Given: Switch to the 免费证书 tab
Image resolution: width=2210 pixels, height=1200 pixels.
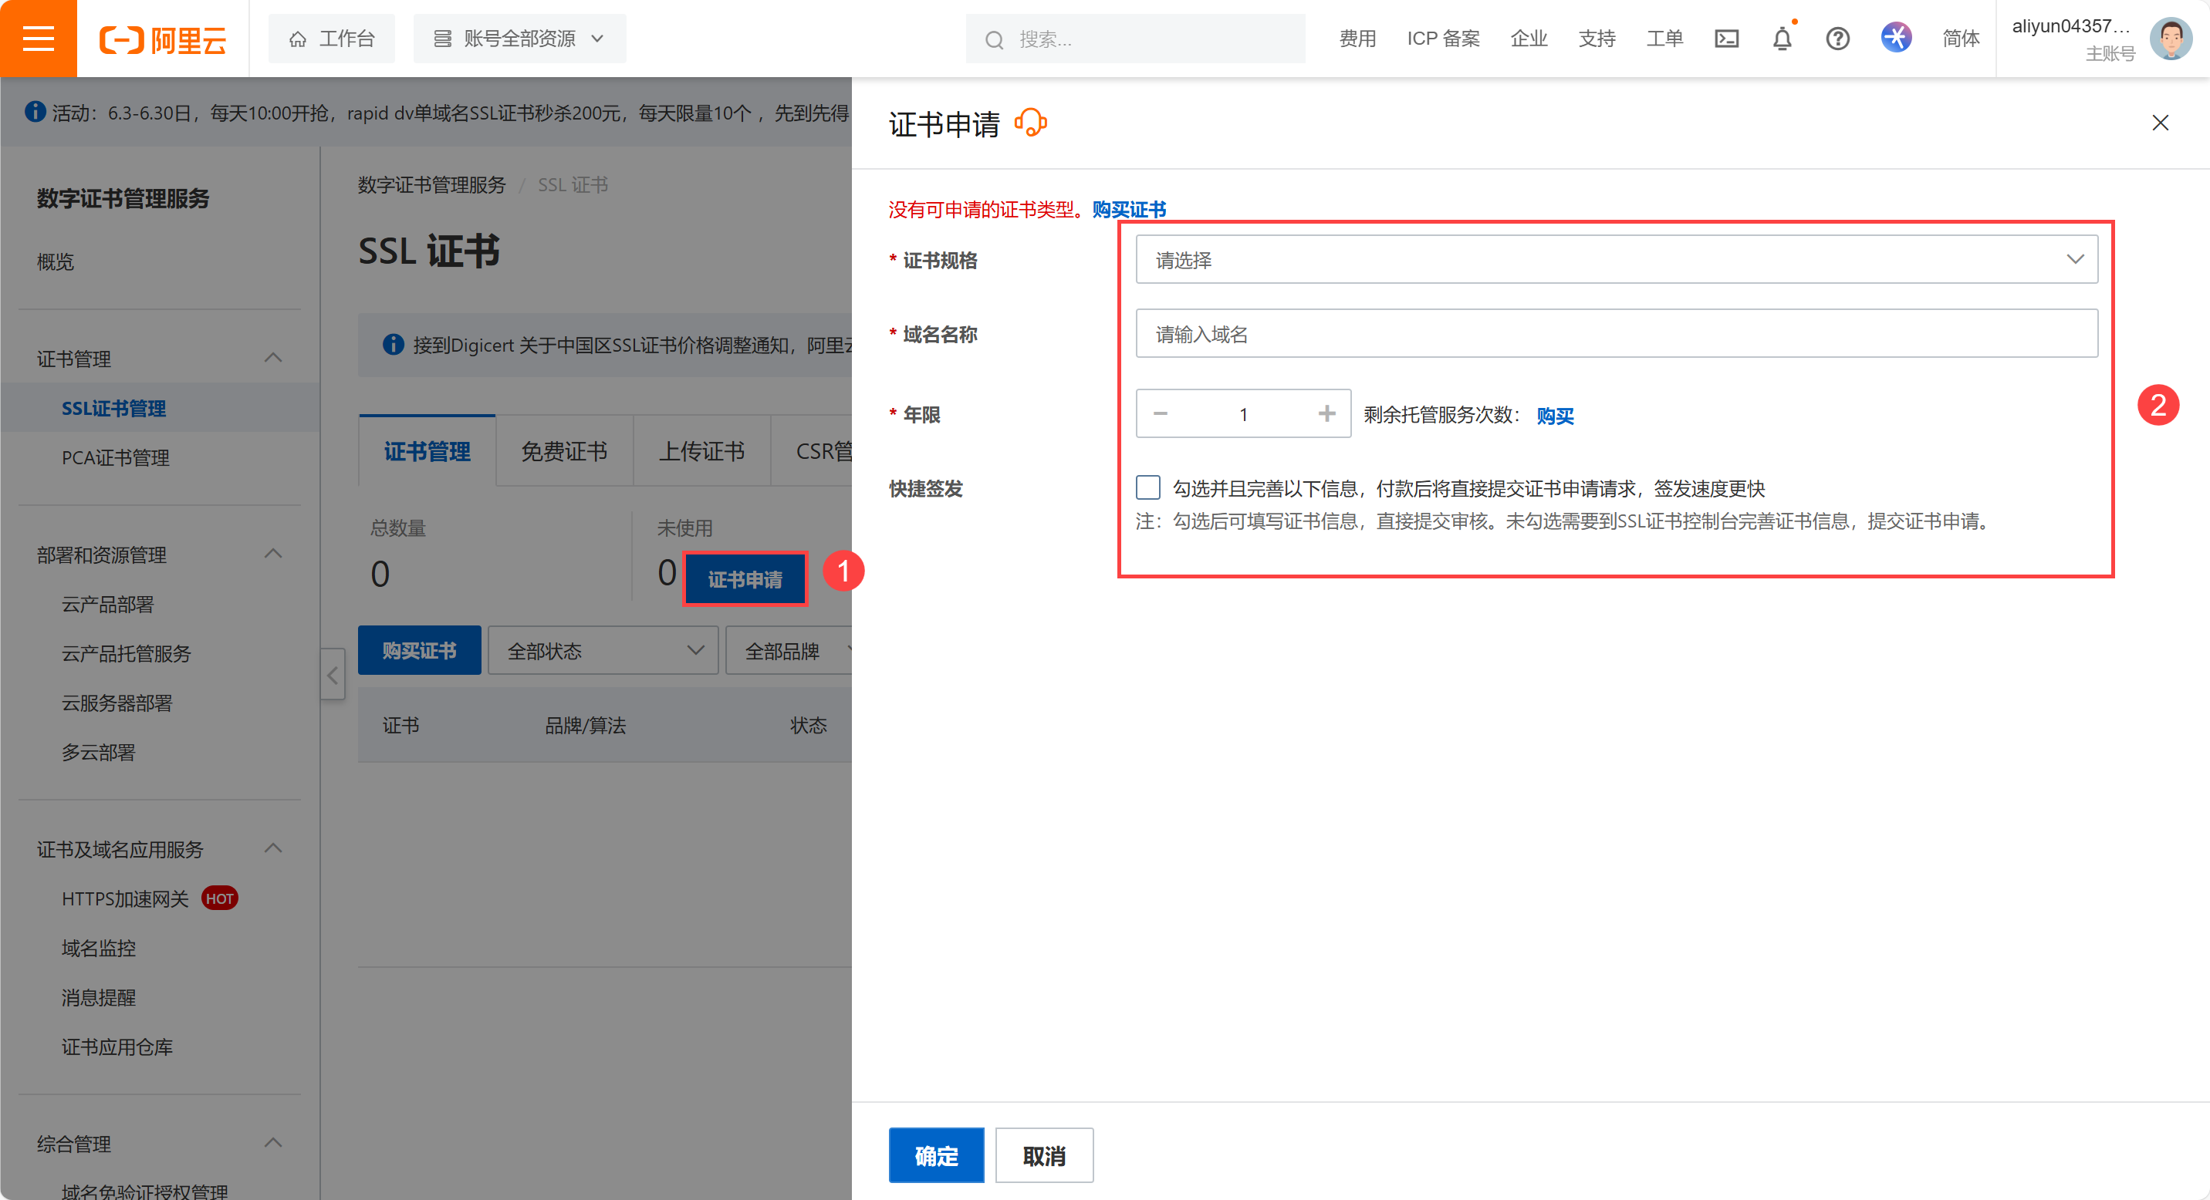Looking at the screenshot, I should pyautogui.click(x=565, y=451).
